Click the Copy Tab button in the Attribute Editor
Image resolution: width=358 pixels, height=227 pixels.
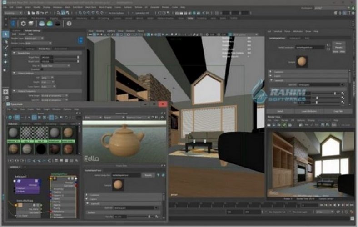pos(338,111)
